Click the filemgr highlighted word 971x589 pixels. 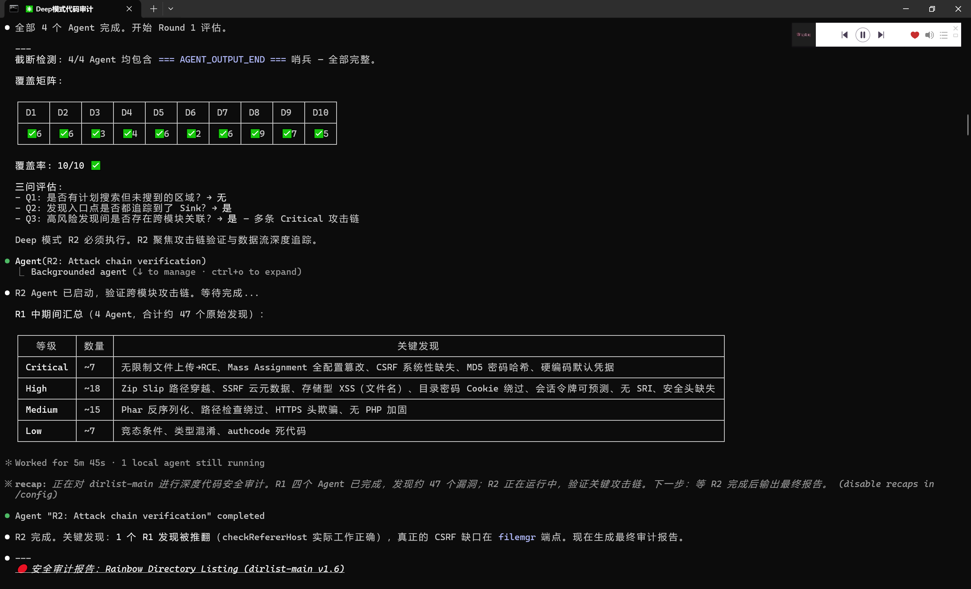pyautogui.click(x=517, y=537)
